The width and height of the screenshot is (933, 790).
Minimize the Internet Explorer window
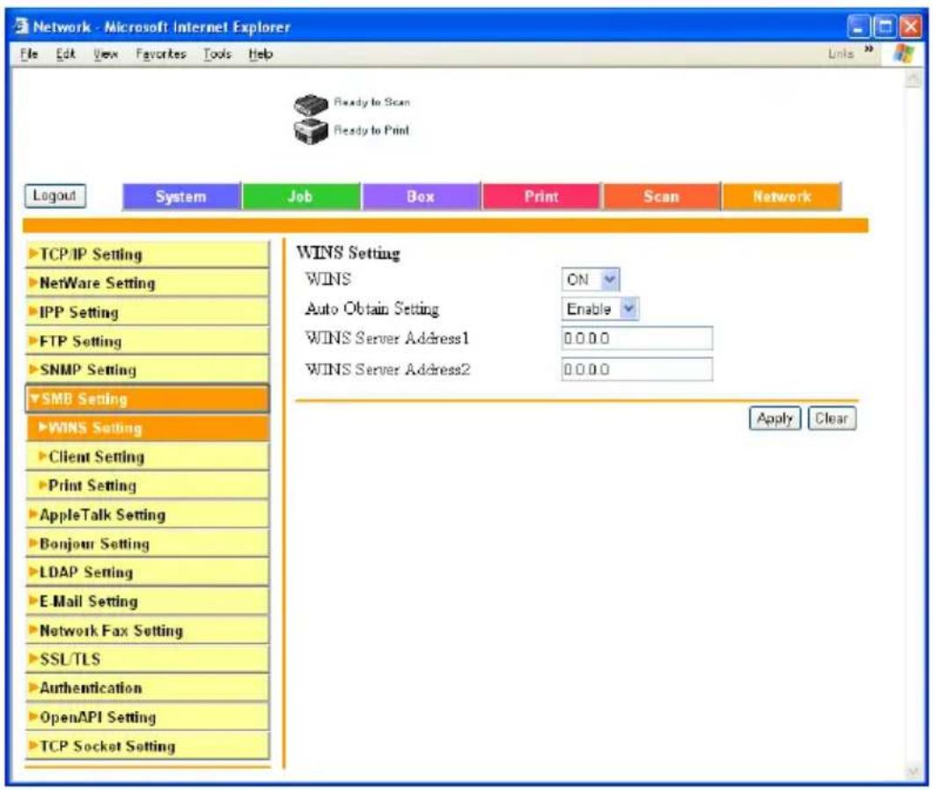[858, 26]
